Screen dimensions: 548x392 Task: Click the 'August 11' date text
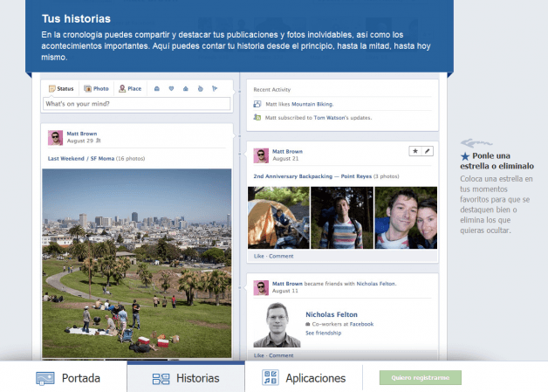point(285,291)
